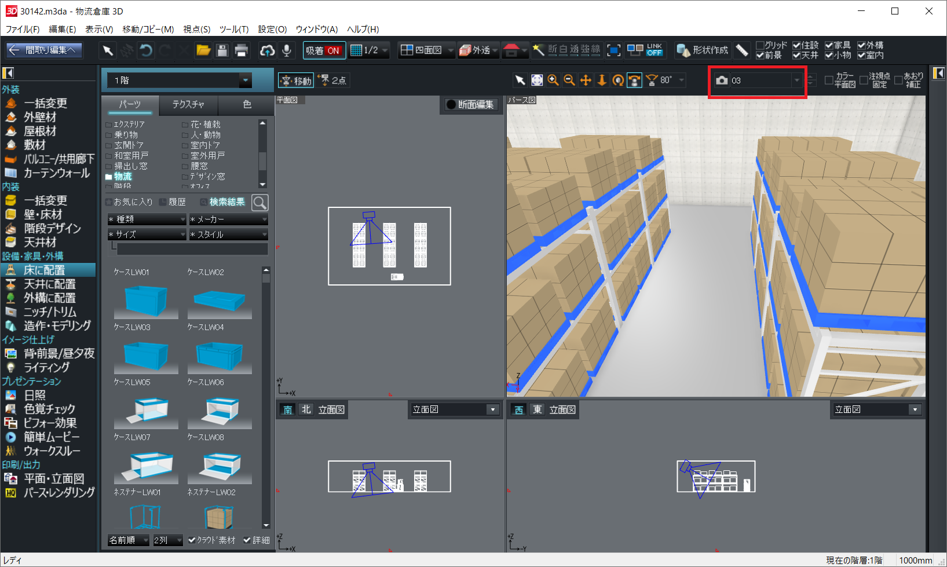Click the microphone icon
Viewport: 947px width, 567px height.
click(286, 50)
